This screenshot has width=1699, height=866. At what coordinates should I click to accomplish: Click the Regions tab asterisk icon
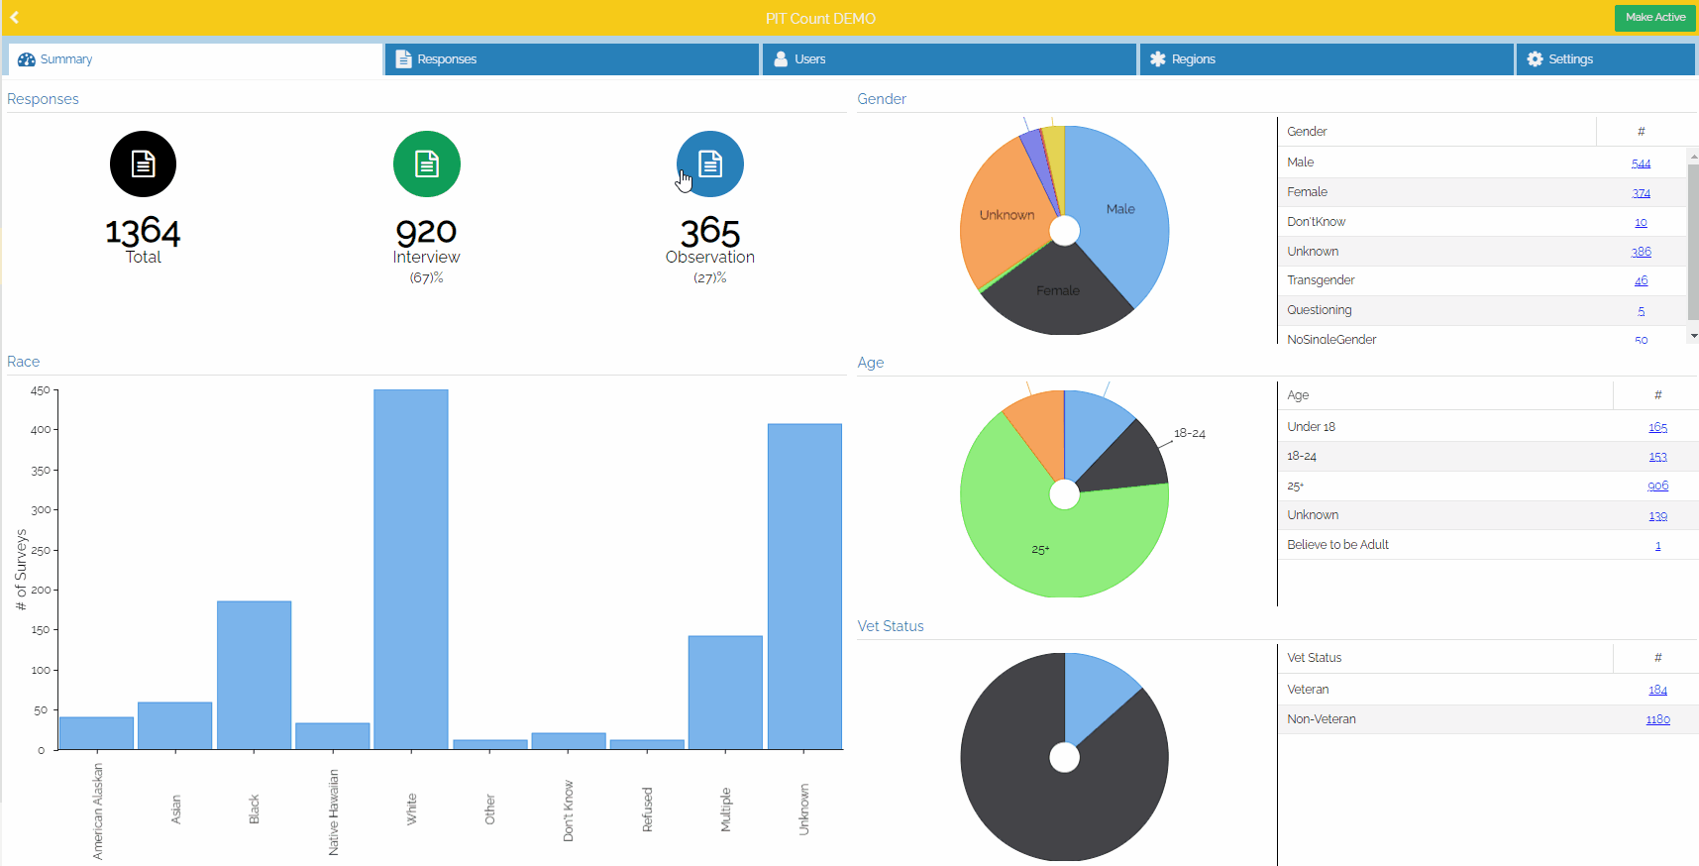point(1157,59)
